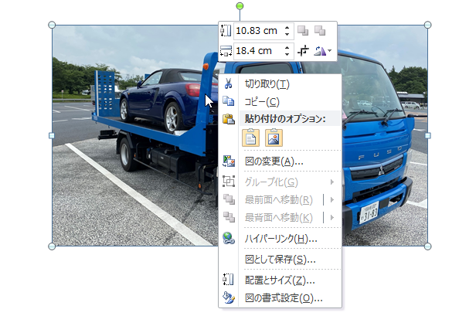Click the bottom-left corner resize handle
The height and width of the screenshot is (316, 476).
click(52, 246)
